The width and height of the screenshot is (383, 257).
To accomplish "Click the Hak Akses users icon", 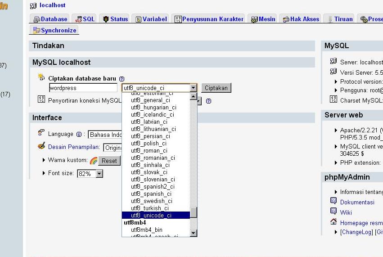I will click(286, 19).
